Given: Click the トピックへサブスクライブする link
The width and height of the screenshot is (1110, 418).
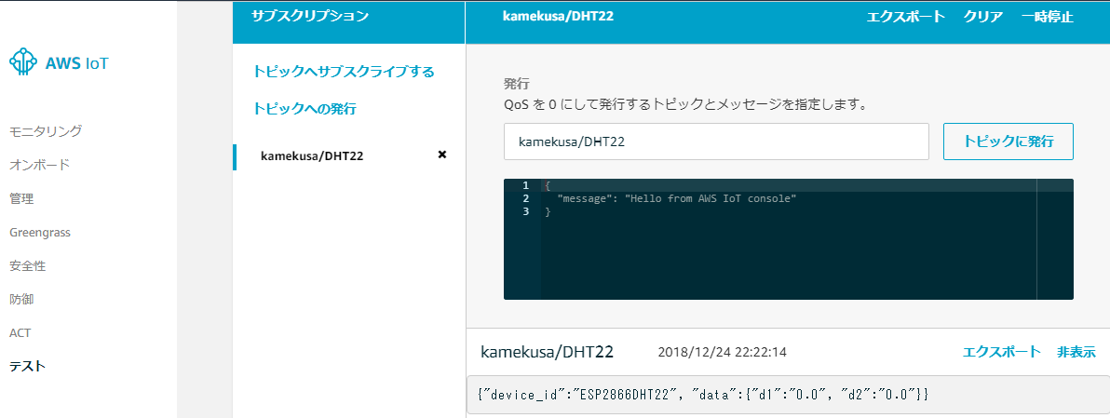Looking at the screenshot, I should pos(344,72).
